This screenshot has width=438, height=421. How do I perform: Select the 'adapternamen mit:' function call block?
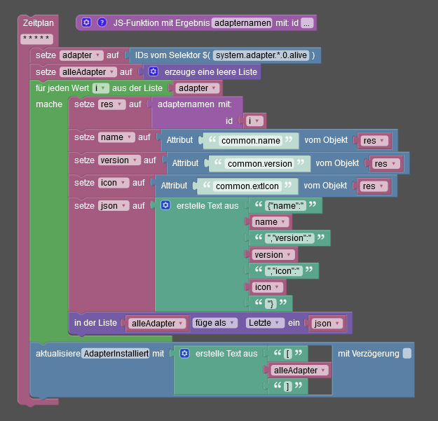tap(195, 104)
